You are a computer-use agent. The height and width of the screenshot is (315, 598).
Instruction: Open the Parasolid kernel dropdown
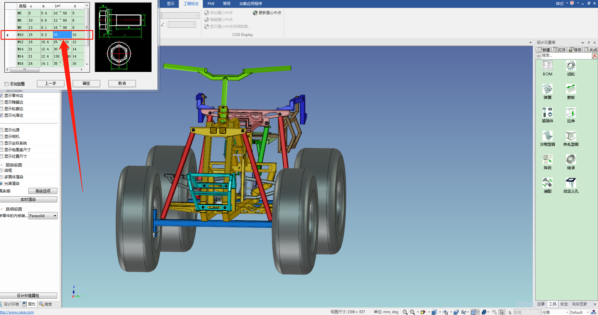(43, 216)
